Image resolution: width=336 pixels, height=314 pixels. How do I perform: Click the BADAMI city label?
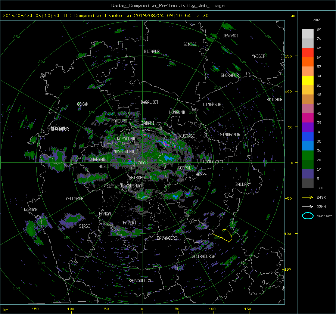(x=148, y=123)
